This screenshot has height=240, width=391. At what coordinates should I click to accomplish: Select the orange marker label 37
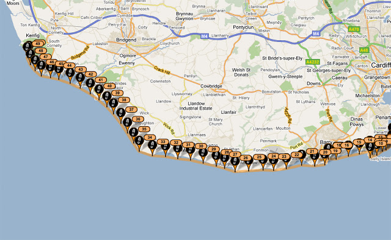131,110
